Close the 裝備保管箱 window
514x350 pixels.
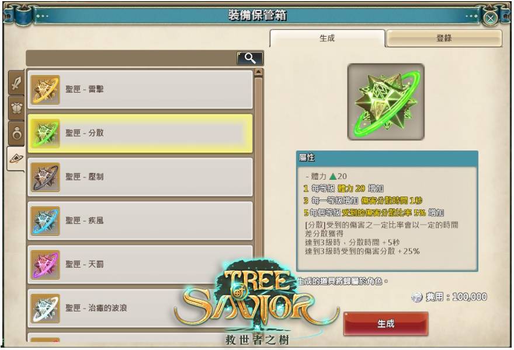pos(491,18)
